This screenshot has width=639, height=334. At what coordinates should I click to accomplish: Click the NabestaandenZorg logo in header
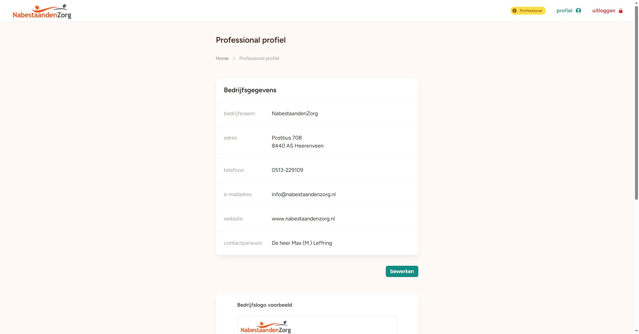point(42,11)
